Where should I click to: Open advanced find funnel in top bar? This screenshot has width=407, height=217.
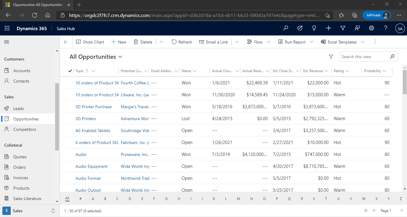coord(343,28)
